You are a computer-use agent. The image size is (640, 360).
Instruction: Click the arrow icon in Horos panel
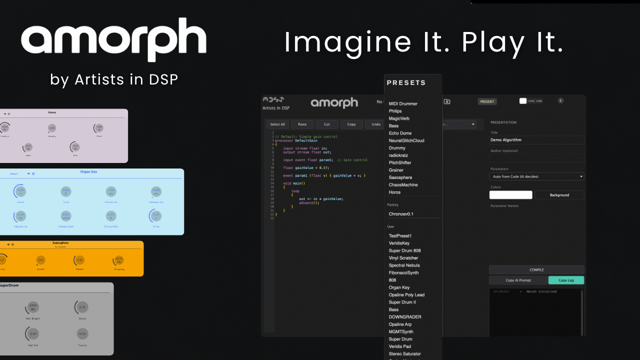tap(4, 114)
